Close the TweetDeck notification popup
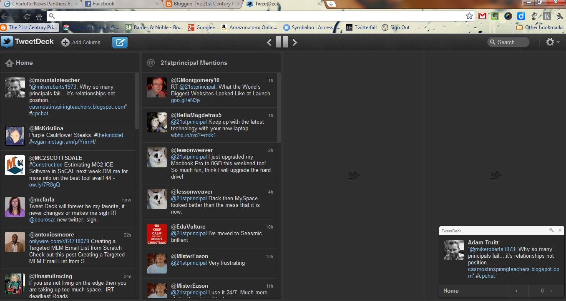The image size is (566, 301). click(560, 230)
